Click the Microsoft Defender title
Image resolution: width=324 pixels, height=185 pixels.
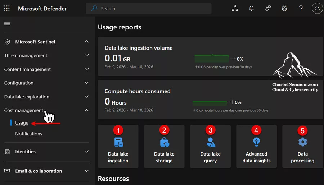[42, 9]
